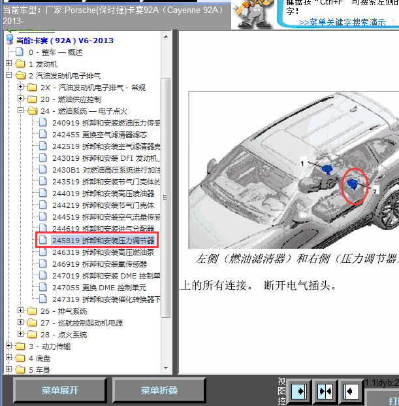Click the page icon for 245819 item

43,240
